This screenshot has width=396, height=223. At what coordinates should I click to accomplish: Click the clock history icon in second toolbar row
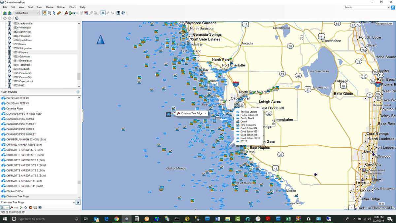(x=16, y=18)
